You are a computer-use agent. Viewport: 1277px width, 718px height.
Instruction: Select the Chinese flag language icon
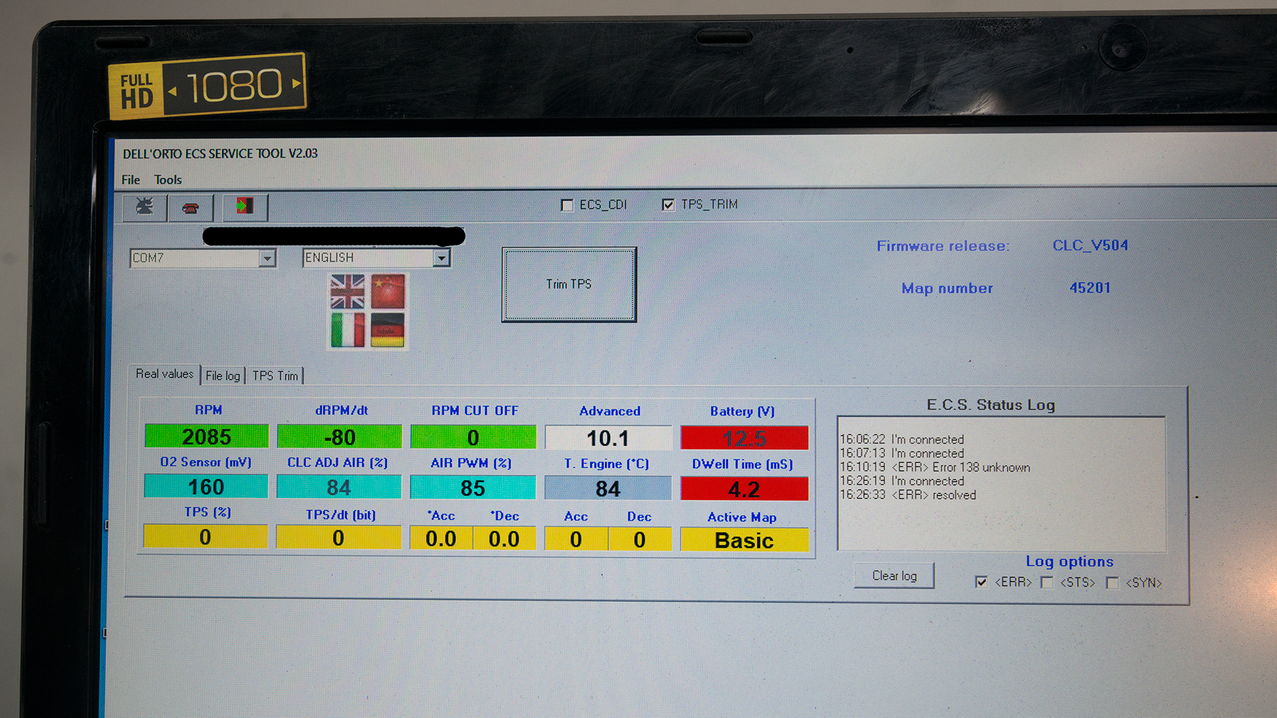388,292
